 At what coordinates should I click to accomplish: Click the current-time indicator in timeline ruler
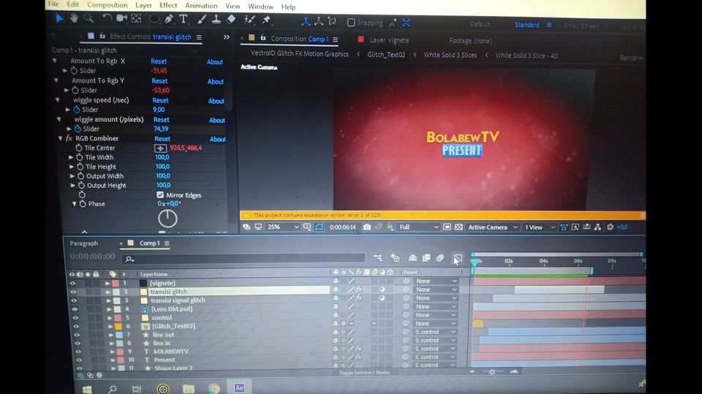(474, 262)
